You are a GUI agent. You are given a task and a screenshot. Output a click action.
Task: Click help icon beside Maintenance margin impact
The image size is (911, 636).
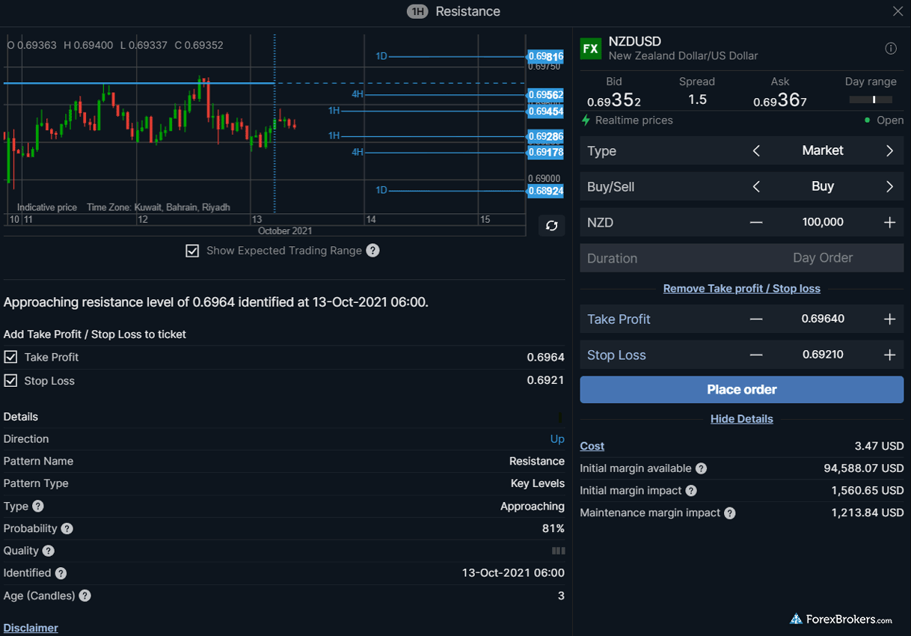tap(730, 513)
